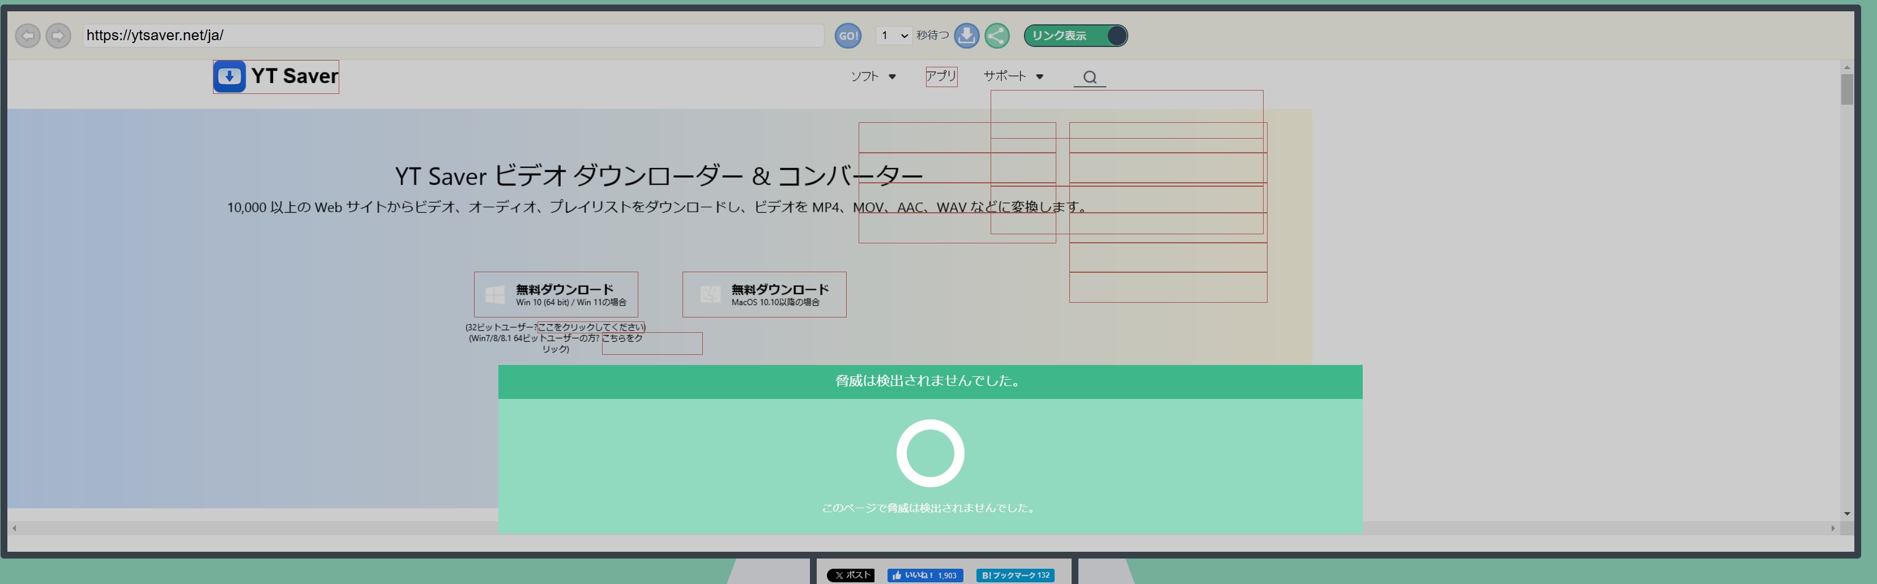Click the white circle scan indicator

click(x=930, y=453)
